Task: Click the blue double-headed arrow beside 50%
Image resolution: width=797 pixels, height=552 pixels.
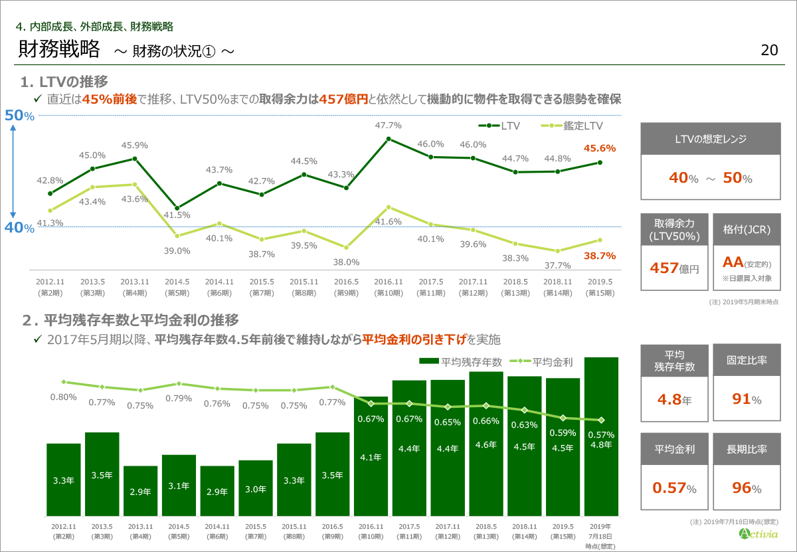Action: [x=13, y=171]
